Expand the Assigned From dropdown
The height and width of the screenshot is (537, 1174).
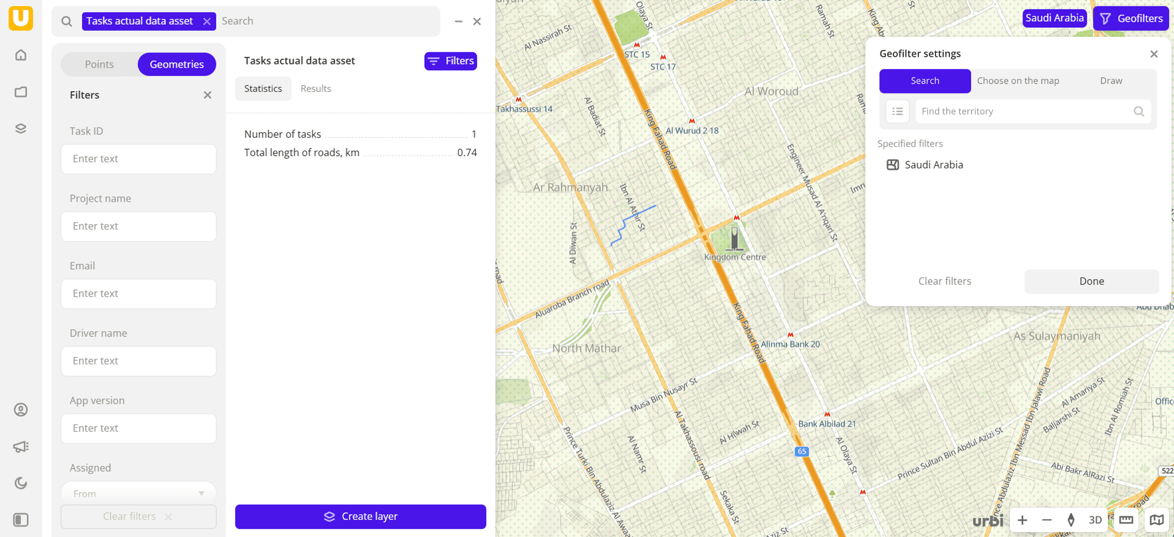(x=138, y=493)
